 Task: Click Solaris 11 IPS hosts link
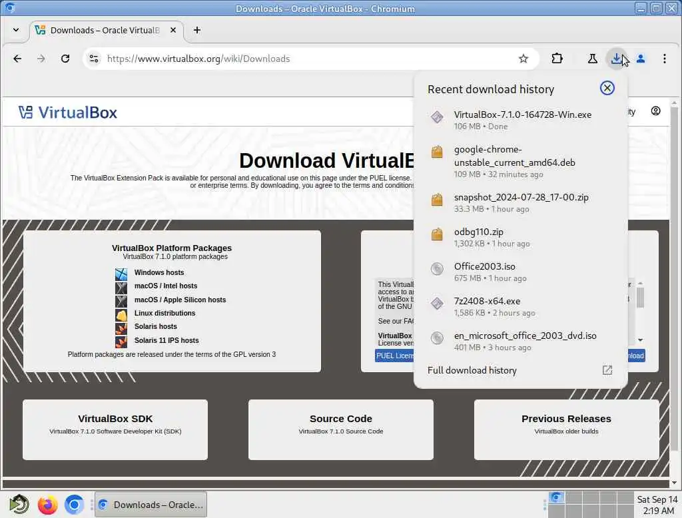[166, 340]
